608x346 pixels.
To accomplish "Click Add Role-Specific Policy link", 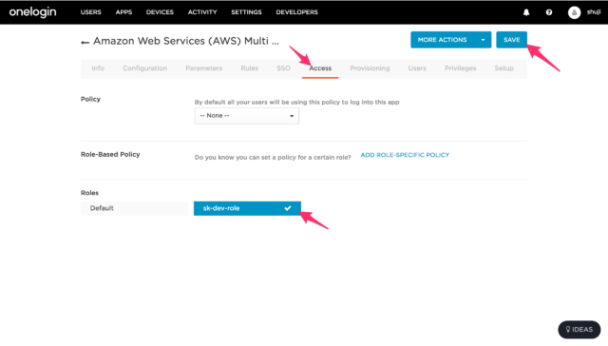I will tap(405, 155).
